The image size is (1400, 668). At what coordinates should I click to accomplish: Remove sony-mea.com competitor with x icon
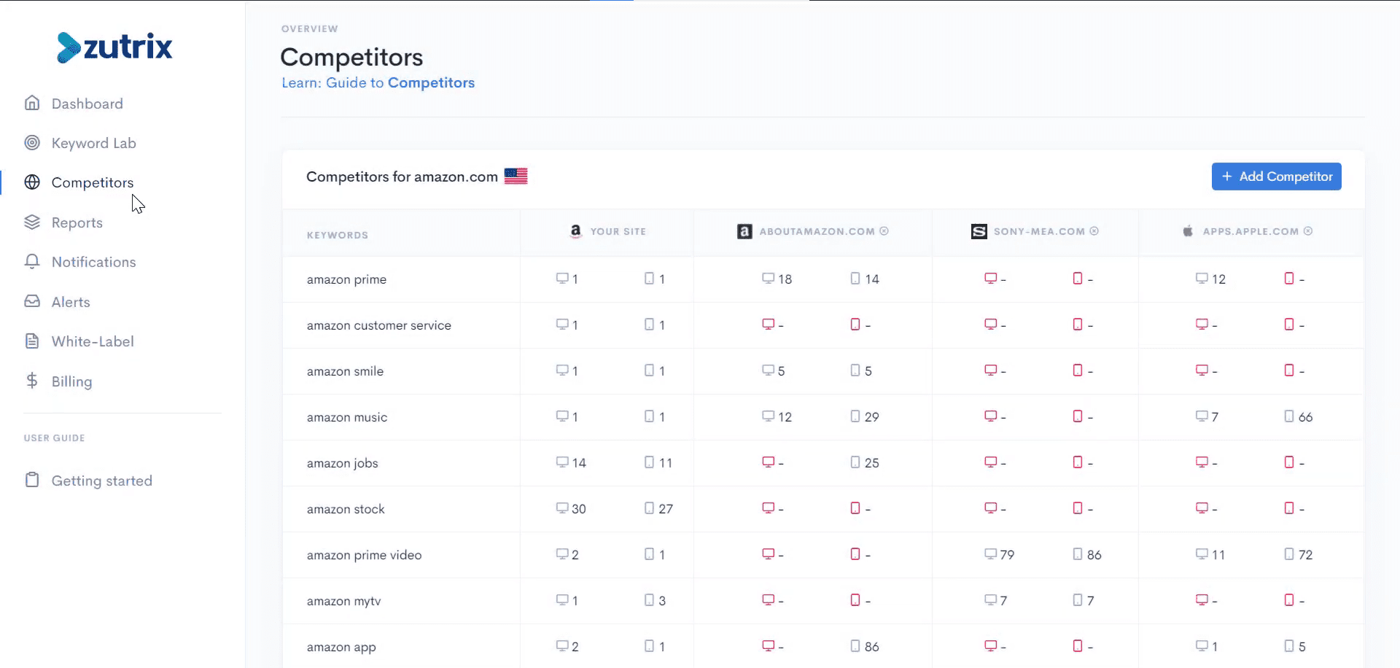1094,231
